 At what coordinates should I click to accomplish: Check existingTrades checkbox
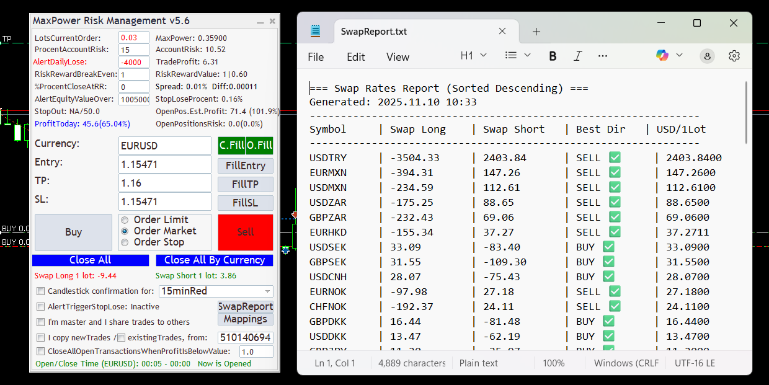122,338
